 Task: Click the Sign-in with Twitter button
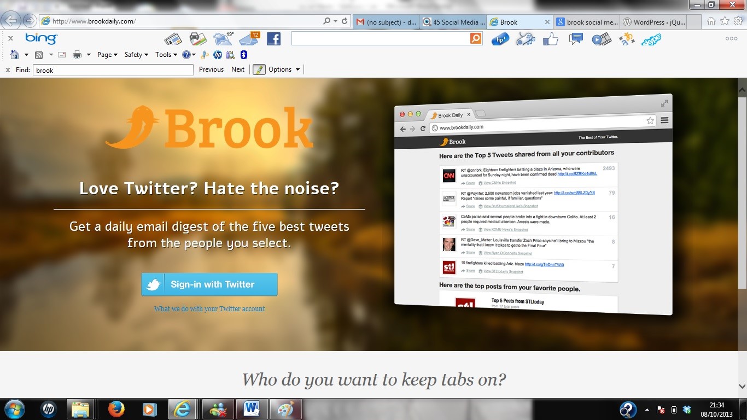(x=209, y=284)
